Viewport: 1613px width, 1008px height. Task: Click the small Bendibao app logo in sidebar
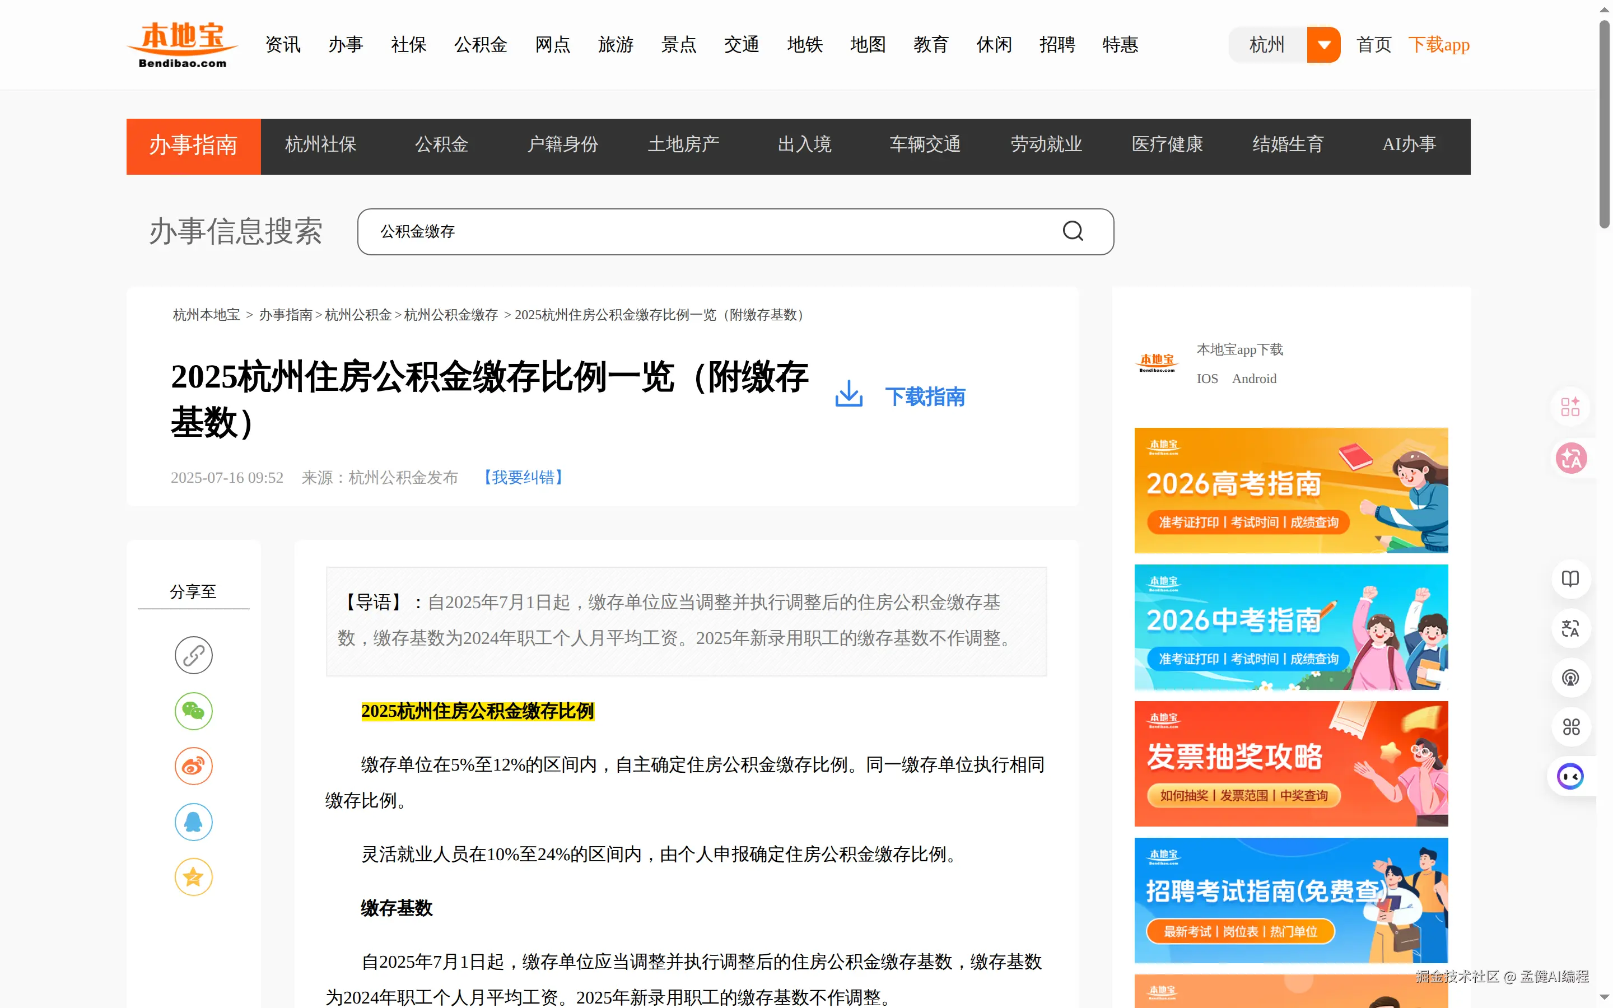coord(1157,363)
